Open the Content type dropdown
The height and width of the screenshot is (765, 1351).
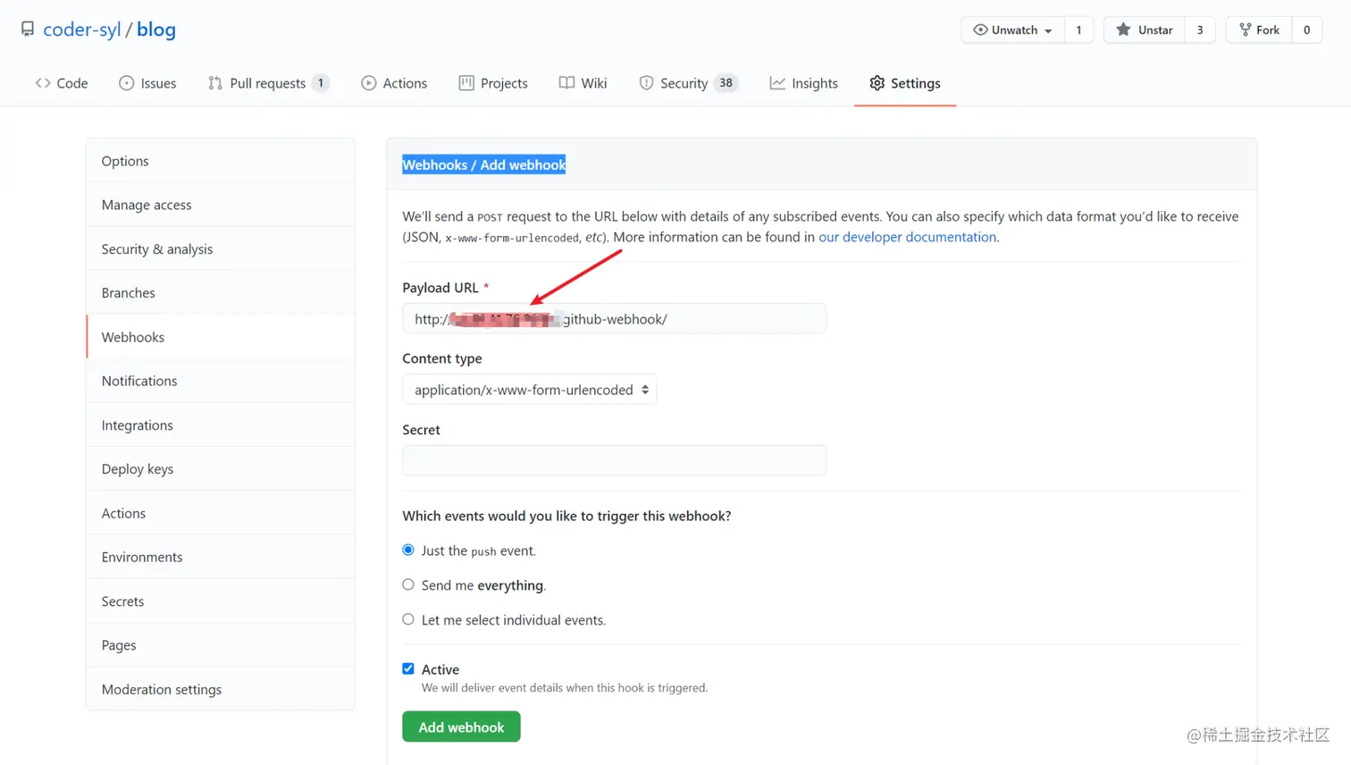530,390
